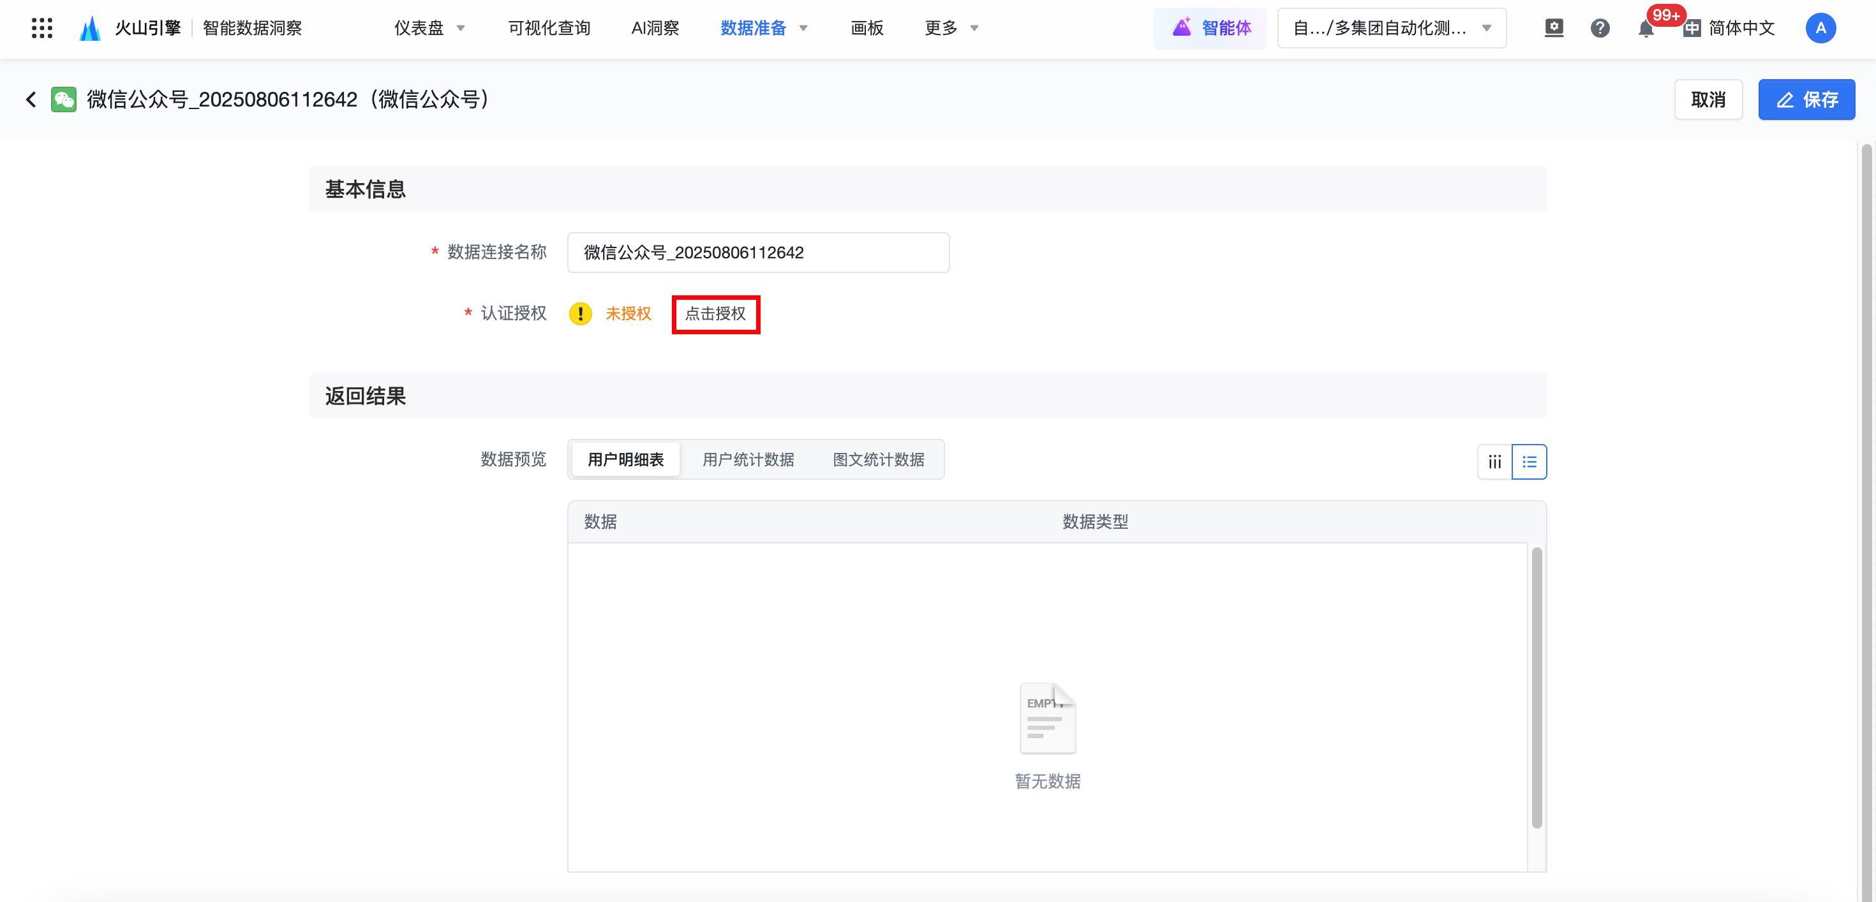Click the blue 保存 button
This screenshot has height=902, width=1876.
tap(1806, 100)
